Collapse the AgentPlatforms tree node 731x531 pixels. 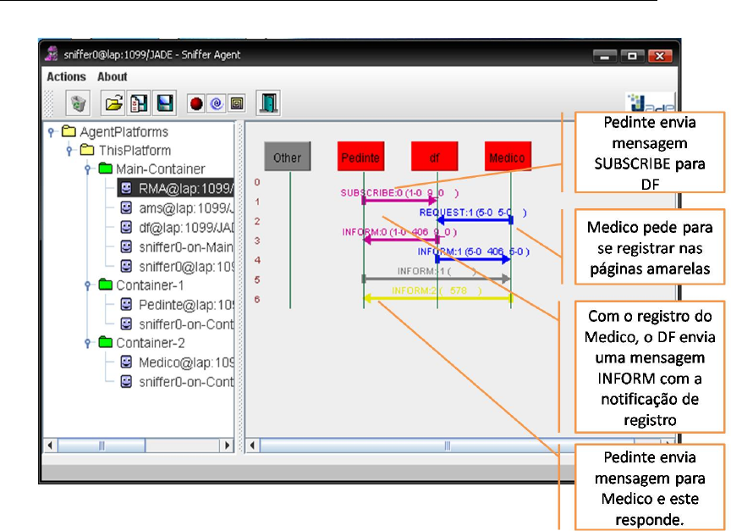(x=52, y=132)
